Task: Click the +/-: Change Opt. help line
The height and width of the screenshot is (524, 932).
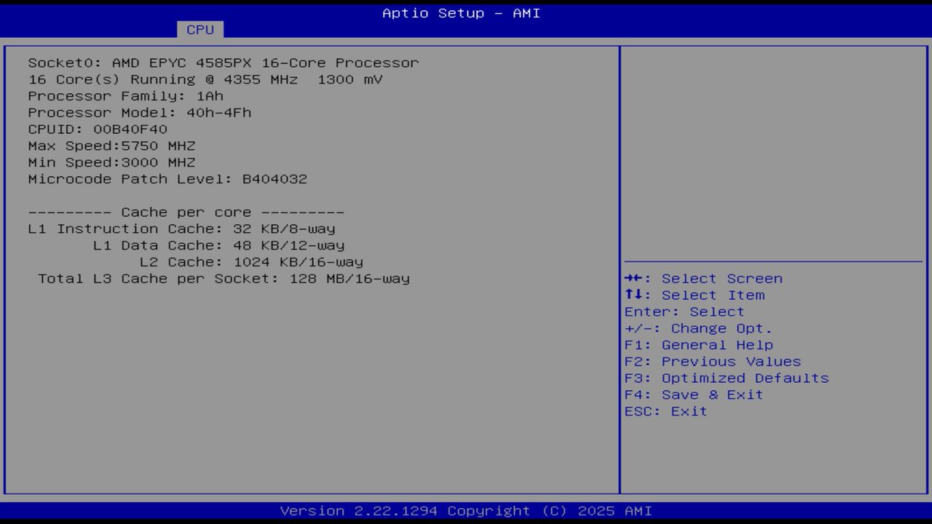Action: click(x=697, y=328)
